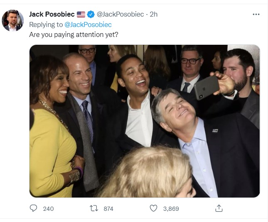
Task: Click the US flag emoji beside name
Action: [81, 15]
